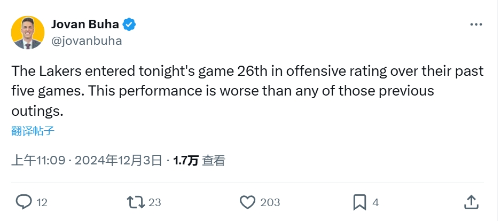This screenshot has height=221, width=501.
Task: Click the reply speech bubble icon
Action: tap(24, 202)
